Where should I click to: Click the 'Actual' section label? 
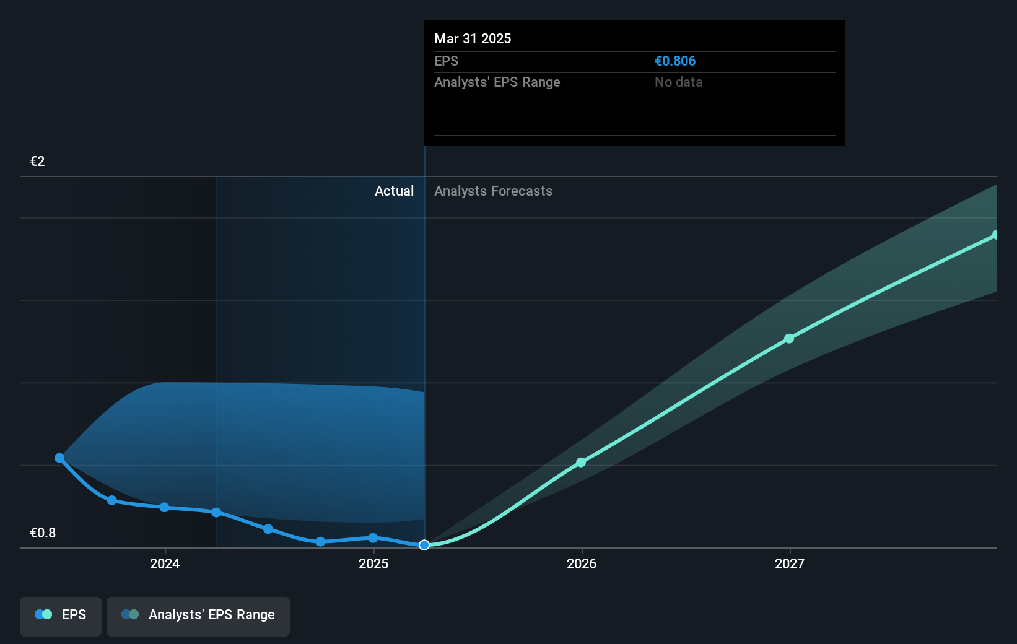(x=394, y=191)
